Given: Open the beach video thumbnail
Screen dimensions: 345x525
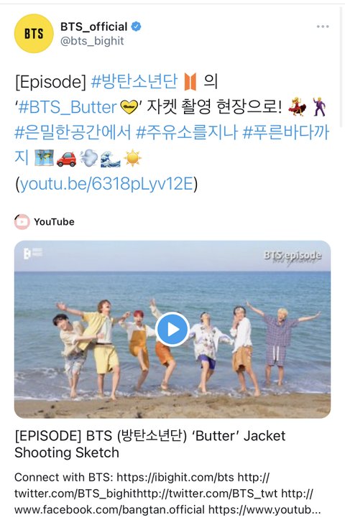Looking at the screenshot, I should [172, 330].
